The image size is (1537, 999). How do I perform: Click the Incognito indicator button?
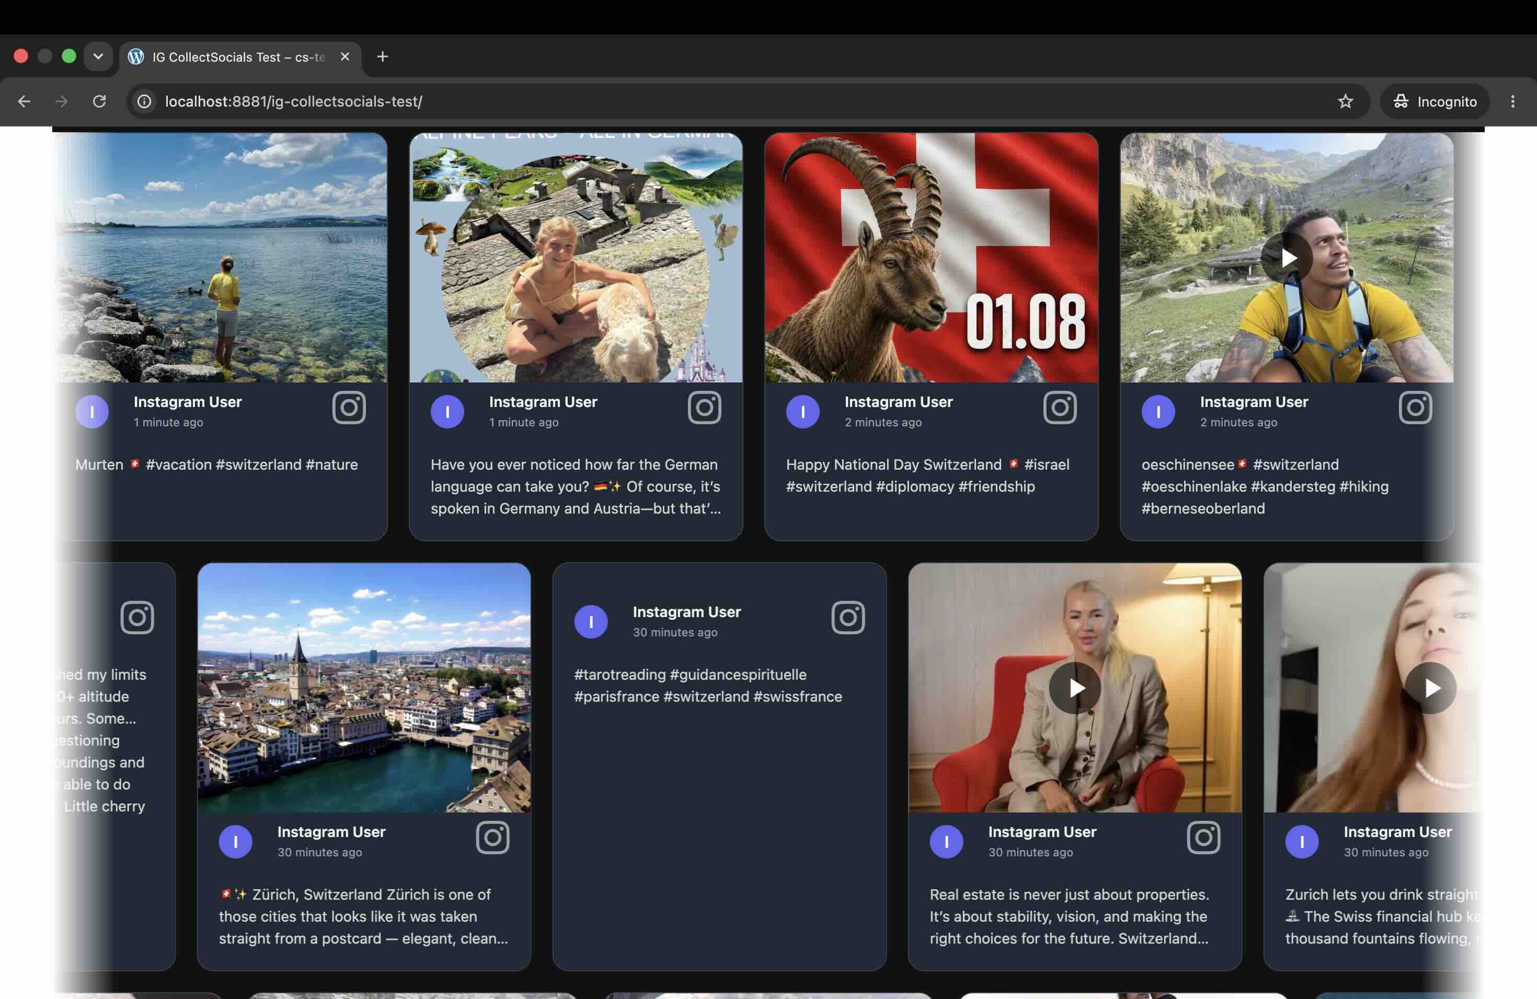(1435, 101)
